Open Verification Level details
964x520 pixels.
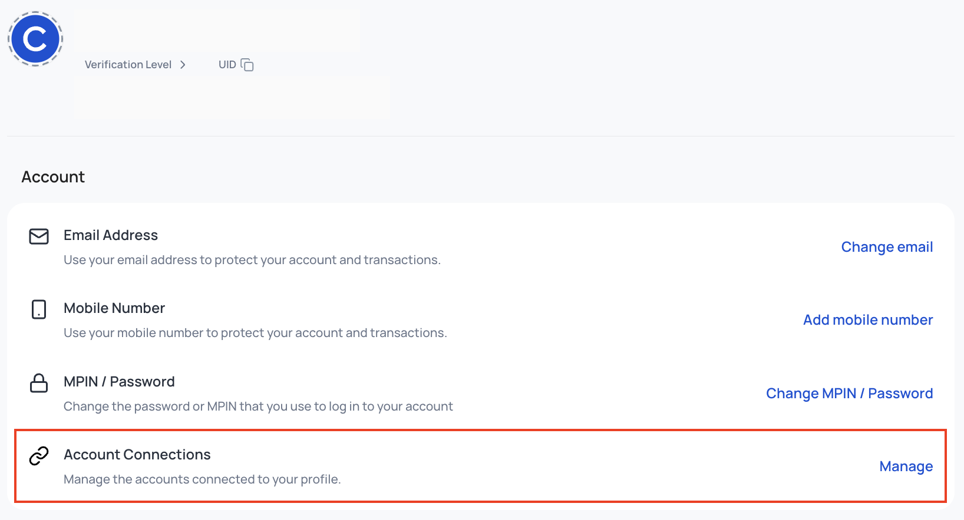[128, 64]
